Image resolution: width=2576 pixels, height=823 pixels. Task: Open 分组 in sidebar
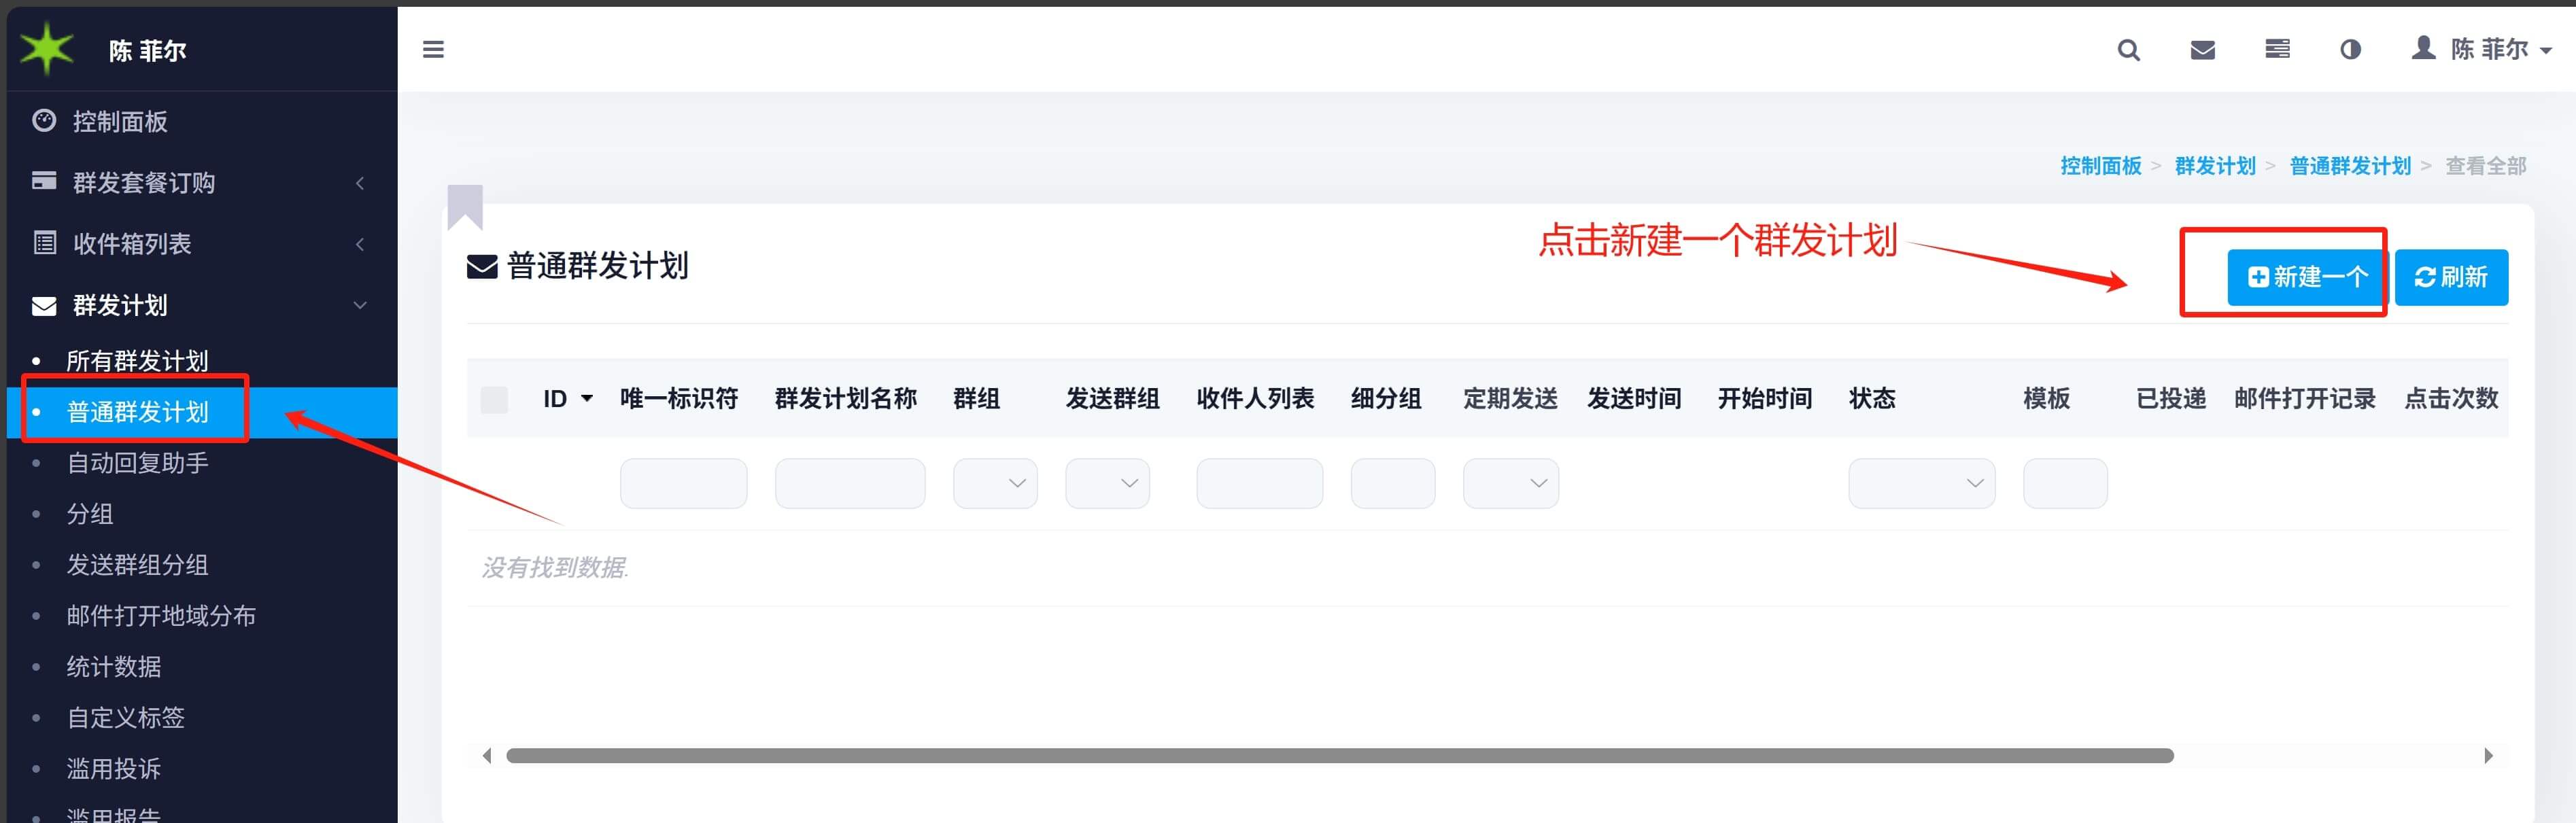(x=90, y=514)
